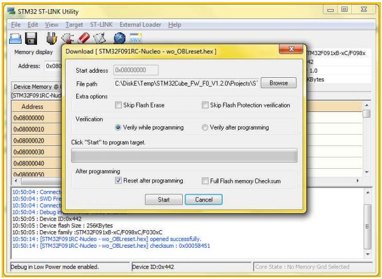Click memory grid scroll down arrow
This screenshot has width=382, height=279.
[367, 172]
